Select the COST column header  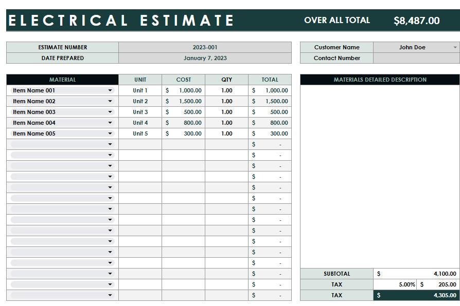point(183,80)
